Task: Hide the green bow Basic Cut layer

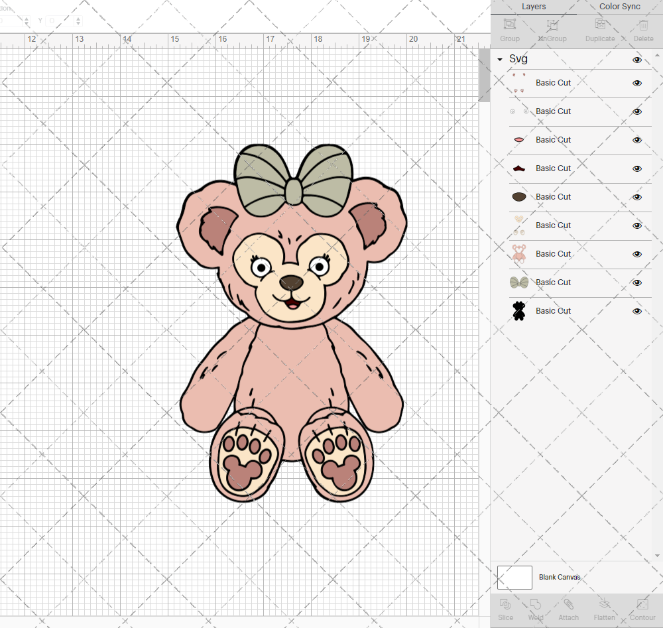Action: pos(636,283)
